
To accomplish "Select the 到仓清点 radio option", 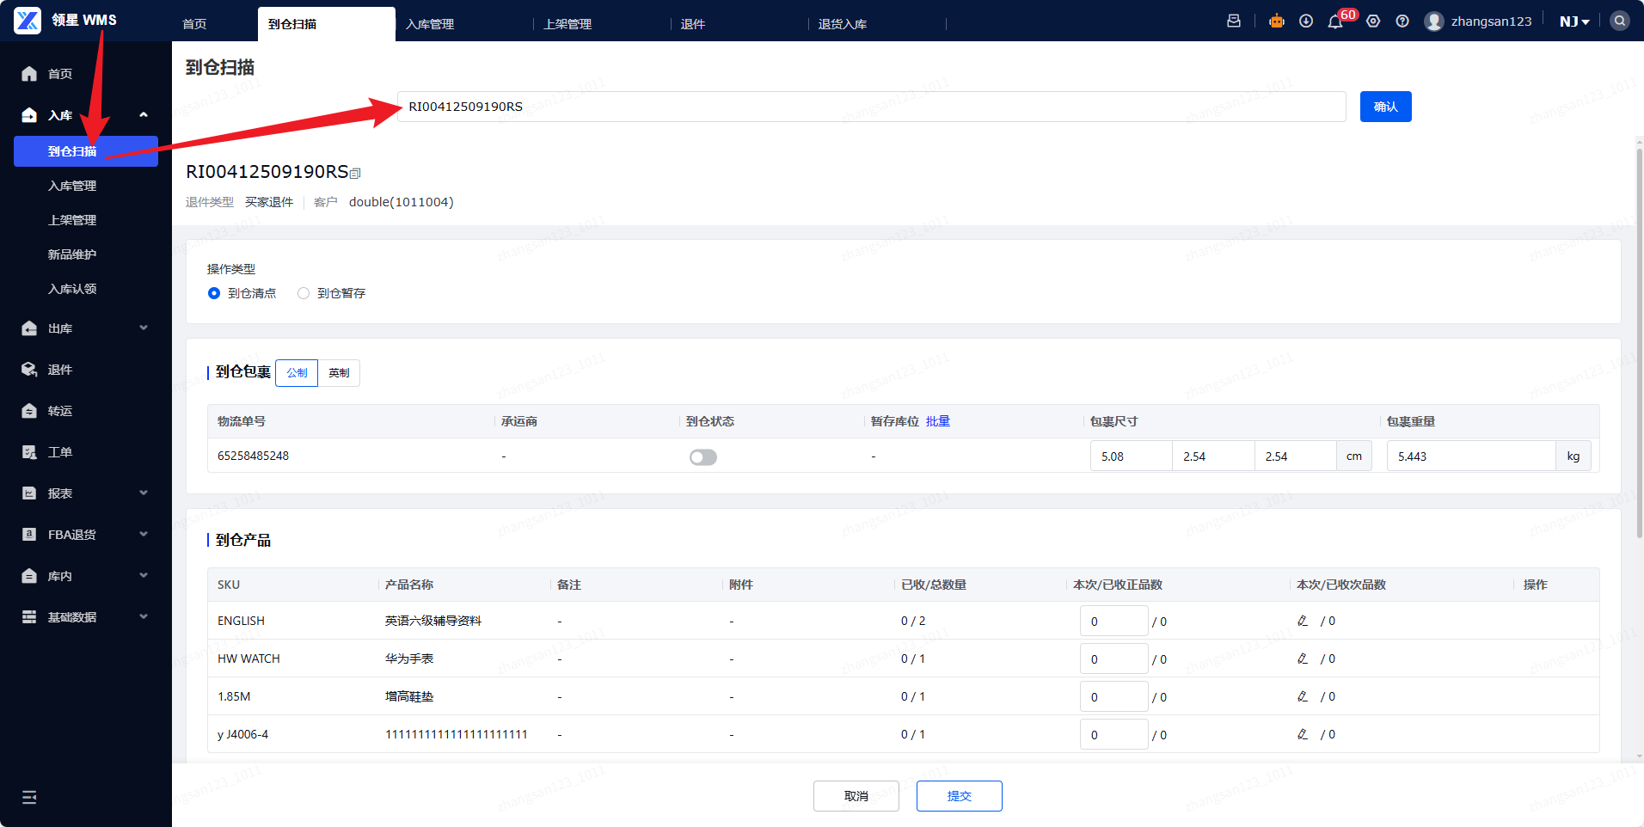I will (214, 293).
